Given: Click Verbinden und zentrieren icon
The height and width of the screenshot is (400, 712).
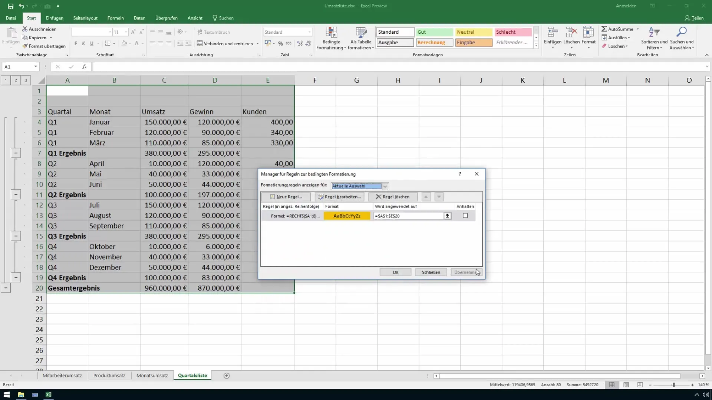Looking at the screenshot, I should 200,43.
